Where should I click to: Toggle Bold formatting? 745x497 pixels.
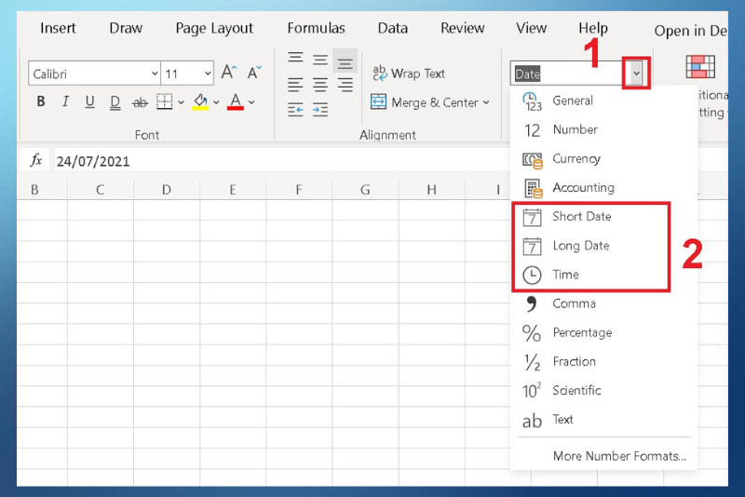pos(41,101)
